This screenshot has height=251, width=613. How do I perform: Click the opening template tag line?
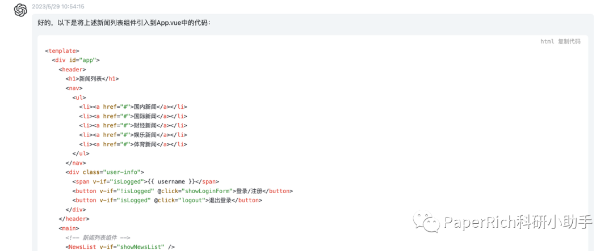(x=62, y=51)
